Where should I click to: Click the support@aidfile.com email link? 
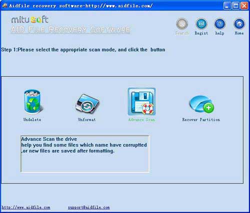pyautogui.click(x=88, y=207)
